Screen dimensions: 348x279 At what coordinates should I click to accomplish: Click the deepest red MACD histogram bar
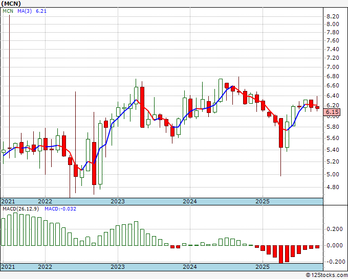point(281,254)
